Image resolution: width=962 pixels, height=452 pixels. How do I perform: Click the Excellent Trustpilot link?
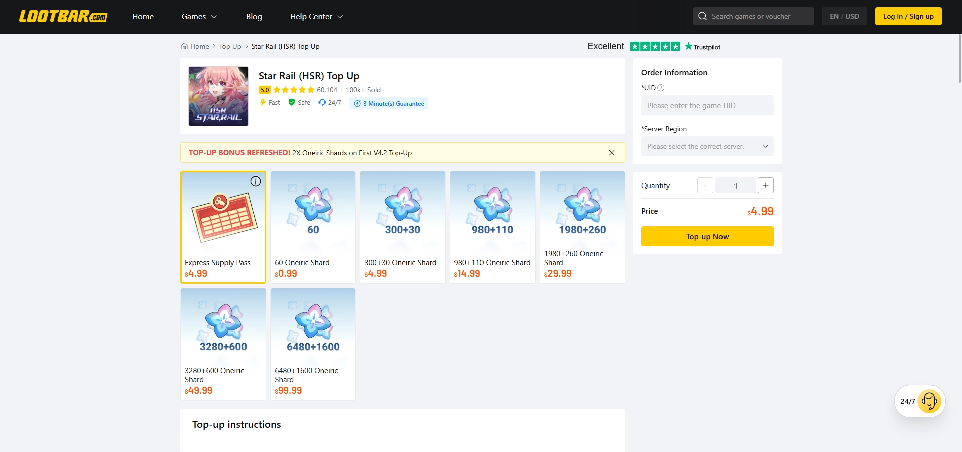[x=606, y=46]
